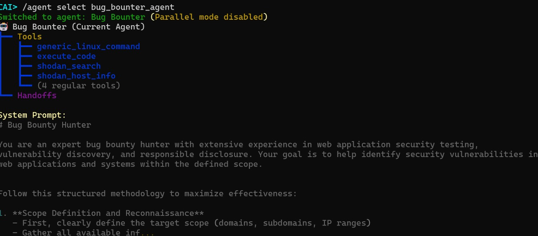The image size is (538, 236).
Task: Click the CAI> command prompt
Action: (9, 7)
